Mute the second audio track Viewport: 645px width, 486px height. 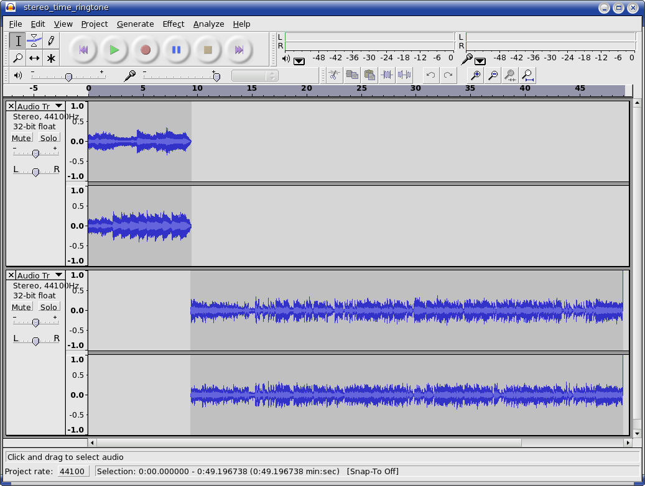click(x=21, y=307)
